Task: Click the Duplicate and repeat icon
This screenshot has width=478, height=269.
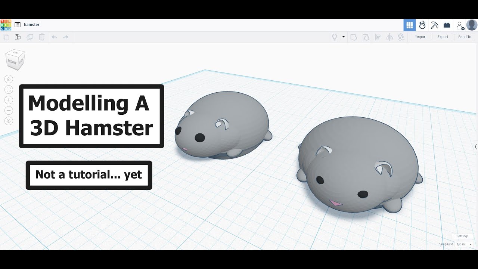Action: pyautogui.click(x=30, y=37)
